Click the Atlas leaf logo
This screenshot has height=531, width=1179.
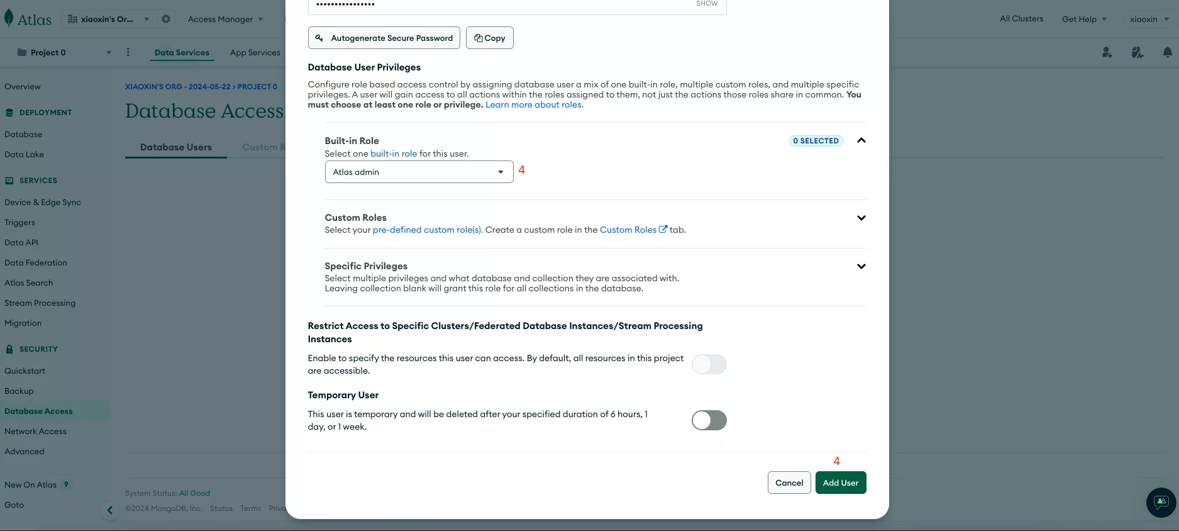tap(9, 18)
